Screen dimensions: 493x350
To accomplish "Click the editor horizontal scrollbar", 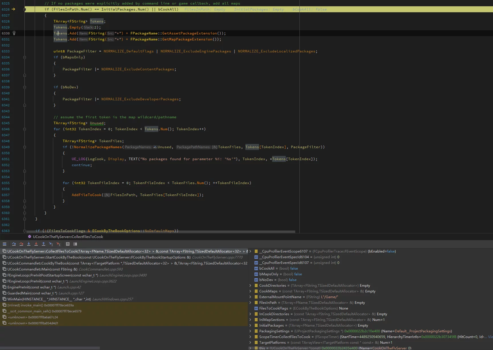I will click(x=161, y=232).
